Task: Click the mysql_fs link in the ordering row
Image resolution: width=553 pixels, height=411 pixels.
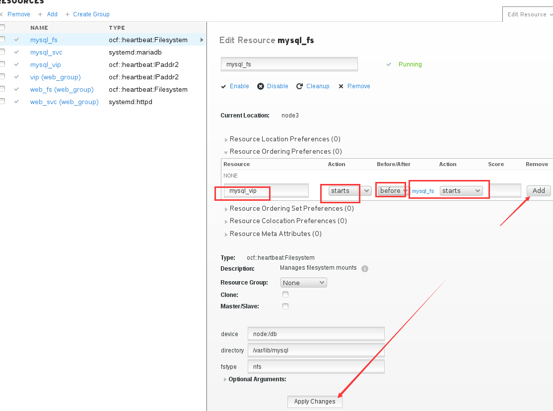Action: click(x=423, y=191)
